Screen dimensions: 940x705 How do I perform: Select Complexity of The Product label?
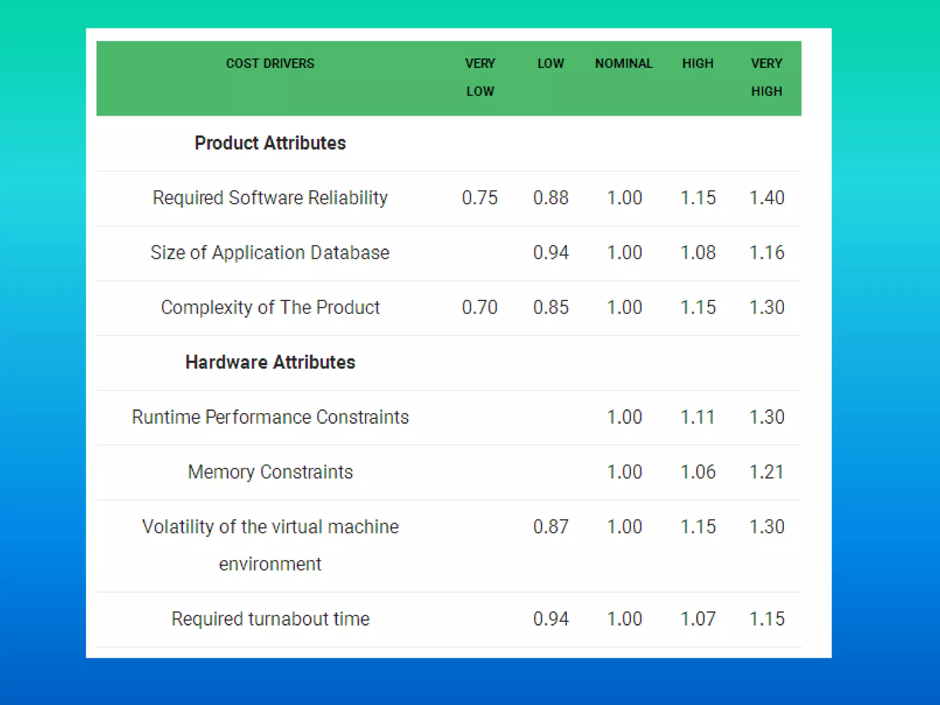270,307
